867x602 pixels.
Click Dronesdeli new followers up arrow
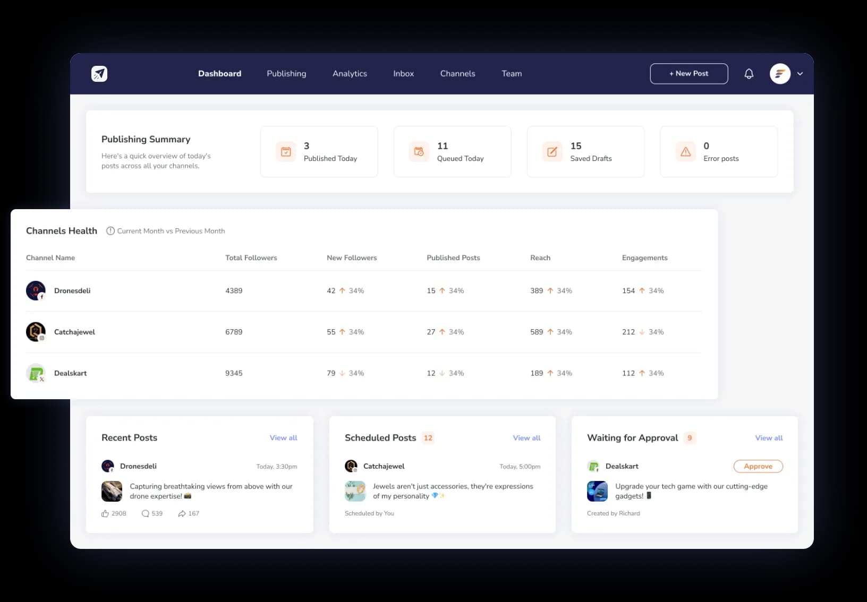click(x=342, y=290)
